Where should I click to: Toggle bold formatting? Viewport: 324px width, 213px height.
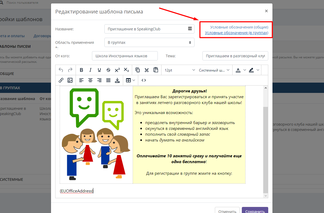[81, 70]
